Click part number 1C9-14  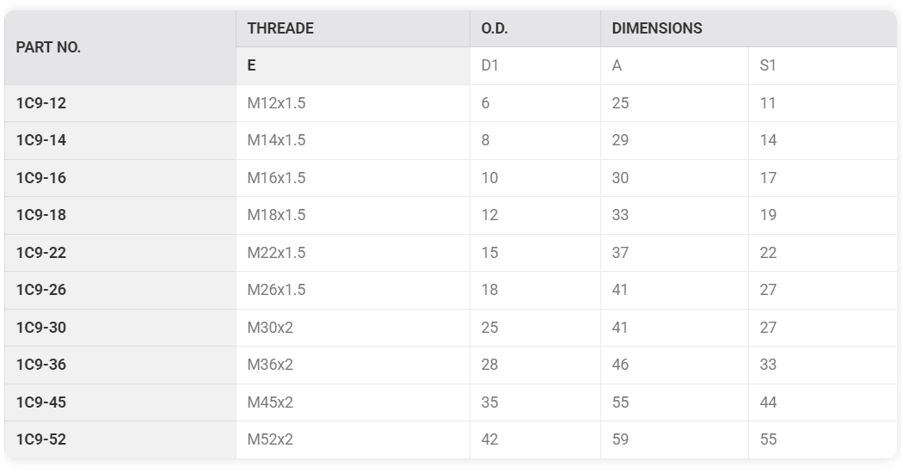click(x=41, y=140)
